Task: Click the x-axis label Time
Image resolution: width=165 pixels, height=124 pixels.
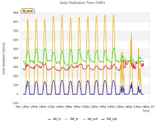Action: point(146,111)
